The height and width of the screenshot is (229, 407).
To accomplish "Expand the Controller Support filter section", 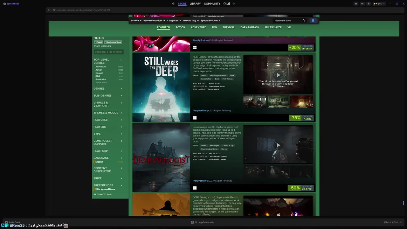I will pyautogui.click(x=108, y=142).
